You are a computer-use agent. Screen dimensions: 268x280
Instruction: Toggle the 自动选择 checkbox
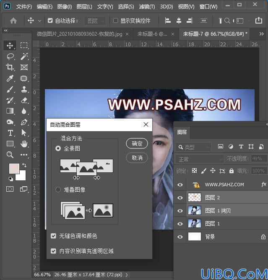50,21
